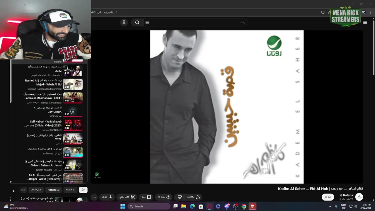The width and height of the screenshot is (375, 211).
Task: Open the YouTube hamburger guide menu
Action: point(365,23)
